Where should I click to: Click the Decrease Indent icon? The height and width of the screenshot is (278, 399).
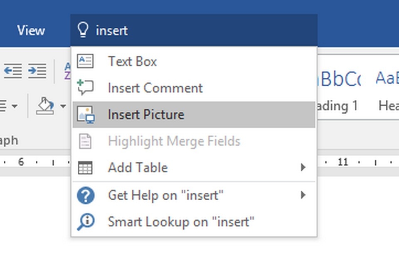(x=13, y=71)
